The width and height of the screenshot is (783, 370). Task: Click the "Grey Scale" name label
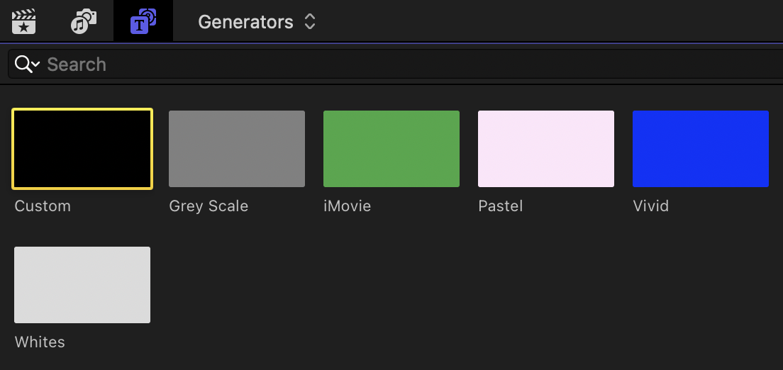click(209, 206)
